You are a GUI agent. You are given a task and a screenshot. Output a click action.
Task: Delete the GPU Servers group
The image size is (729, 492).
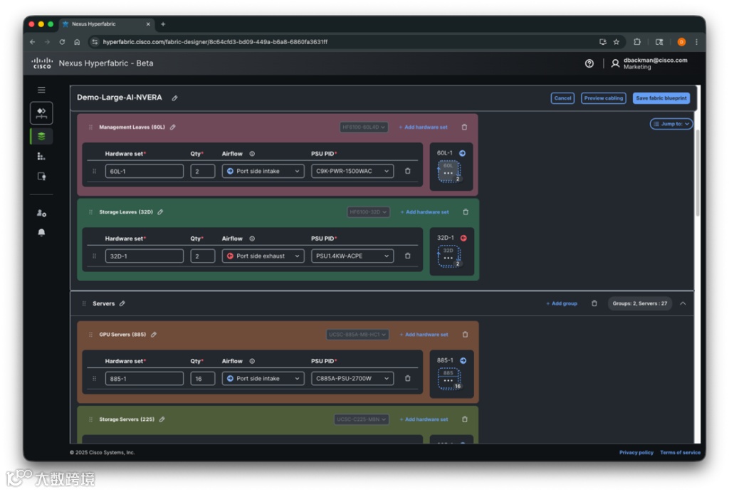(465, 335)
